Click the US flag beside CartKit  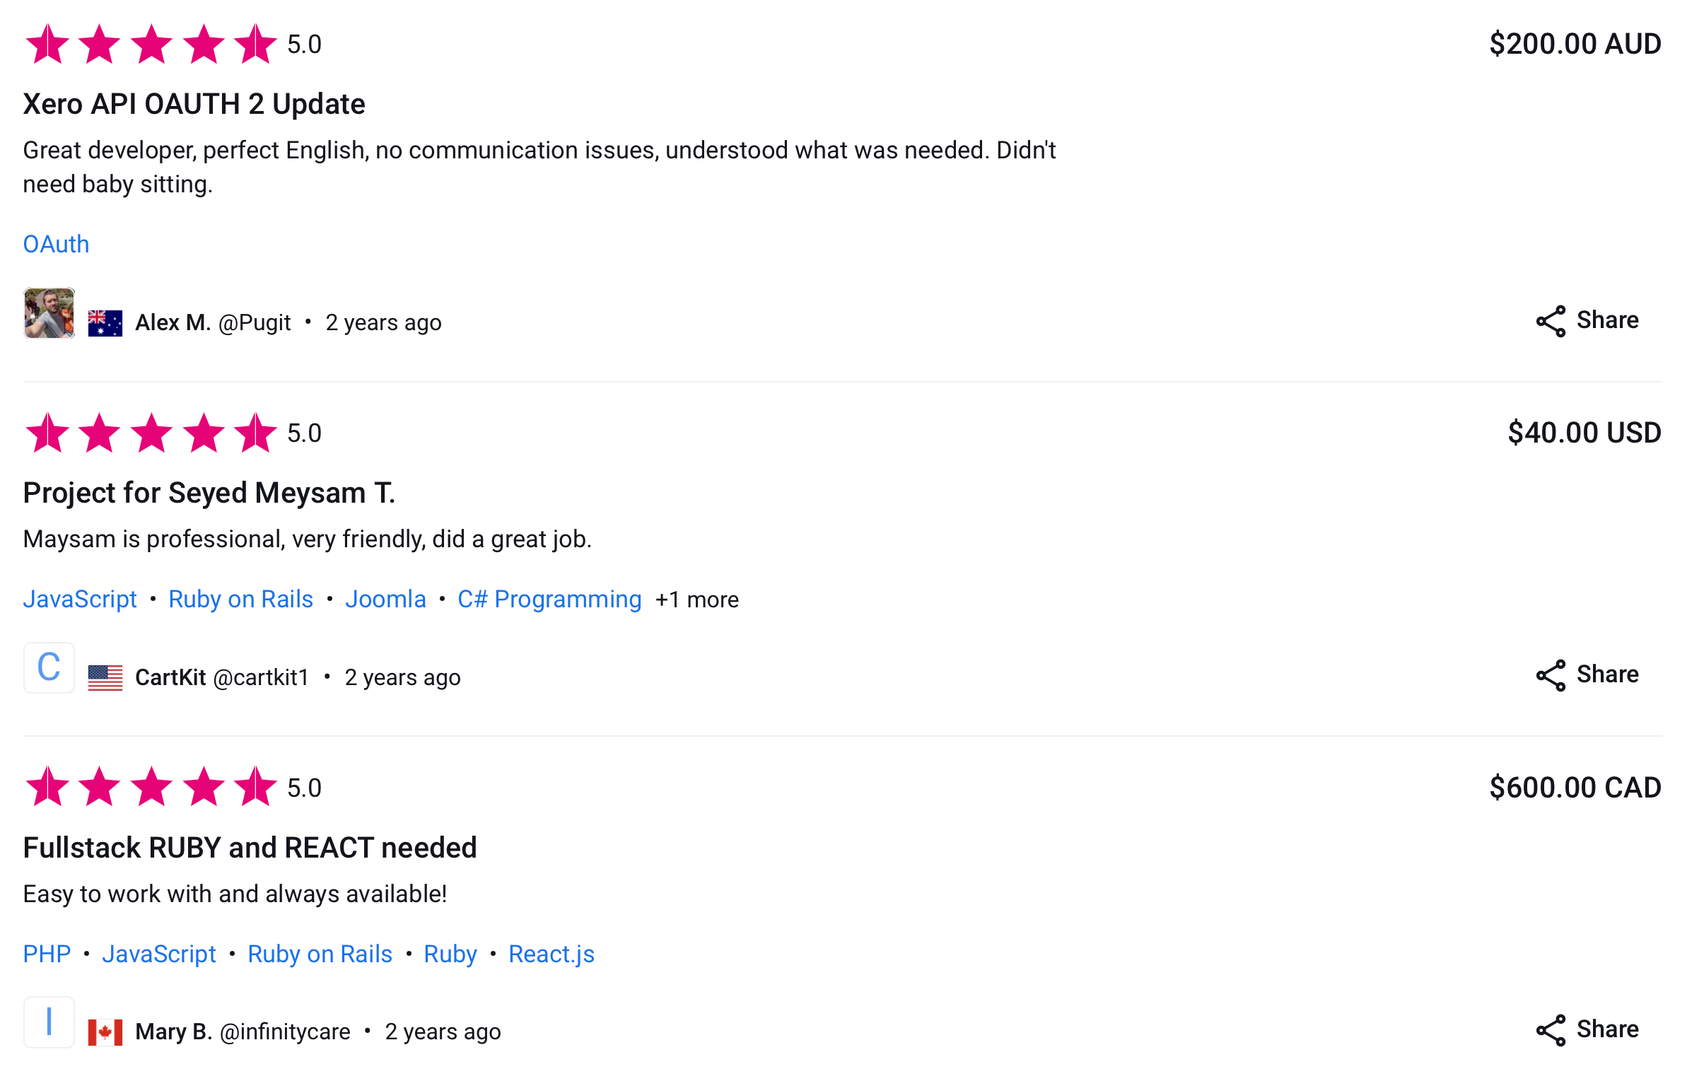pos(105,678)
